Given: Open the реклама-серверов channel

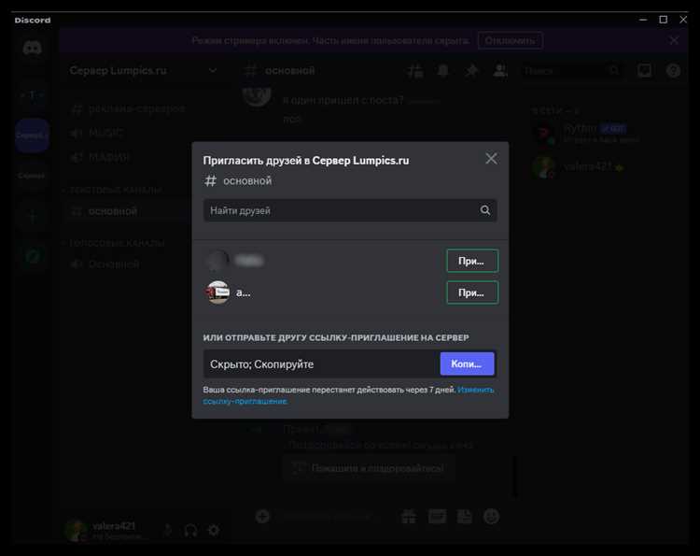Looking at the screenshot, I should (128, 108).
